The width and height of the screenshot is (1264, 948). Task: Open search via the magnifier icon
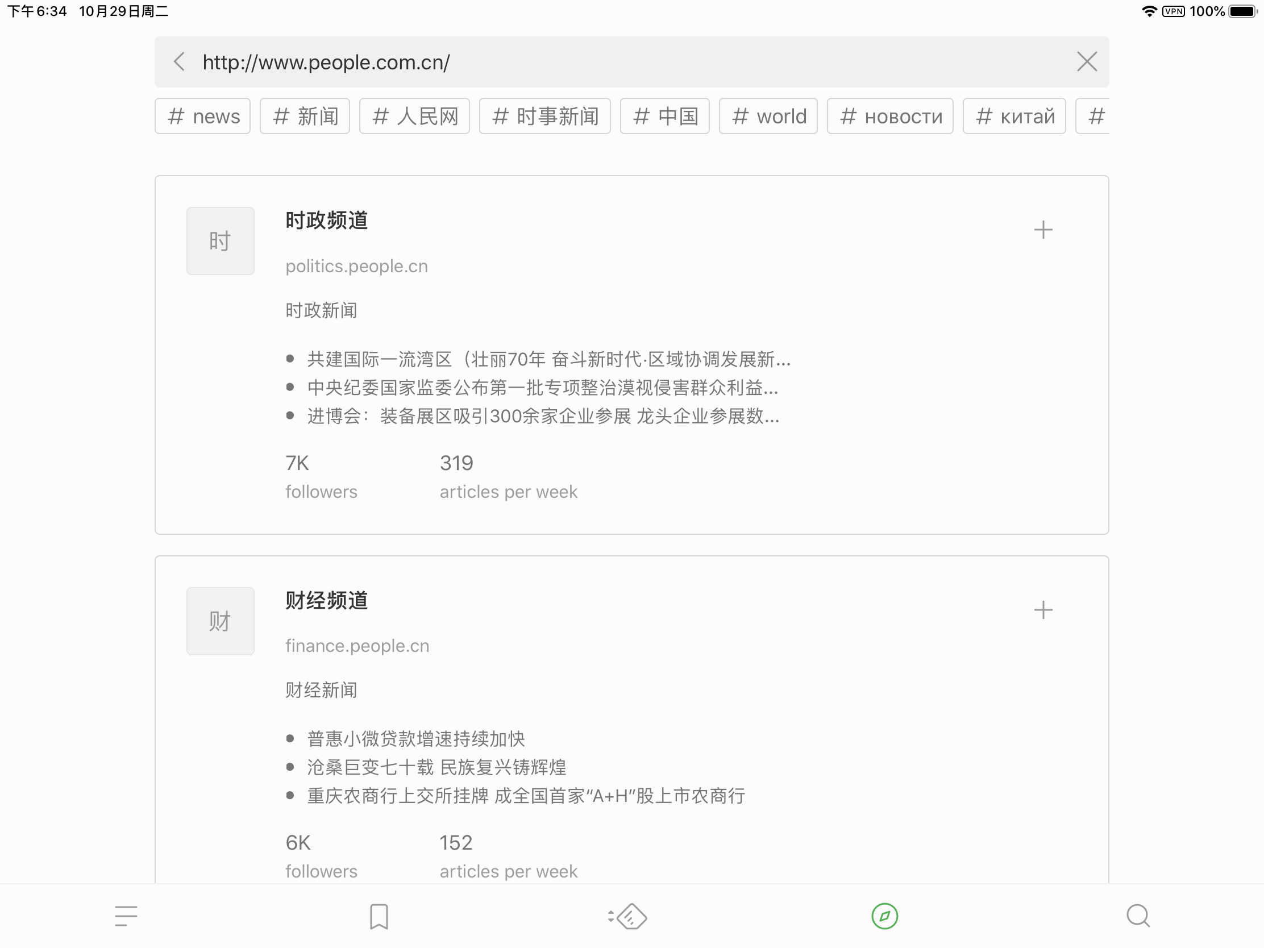pyautogui.click(x=1138, y=917)
